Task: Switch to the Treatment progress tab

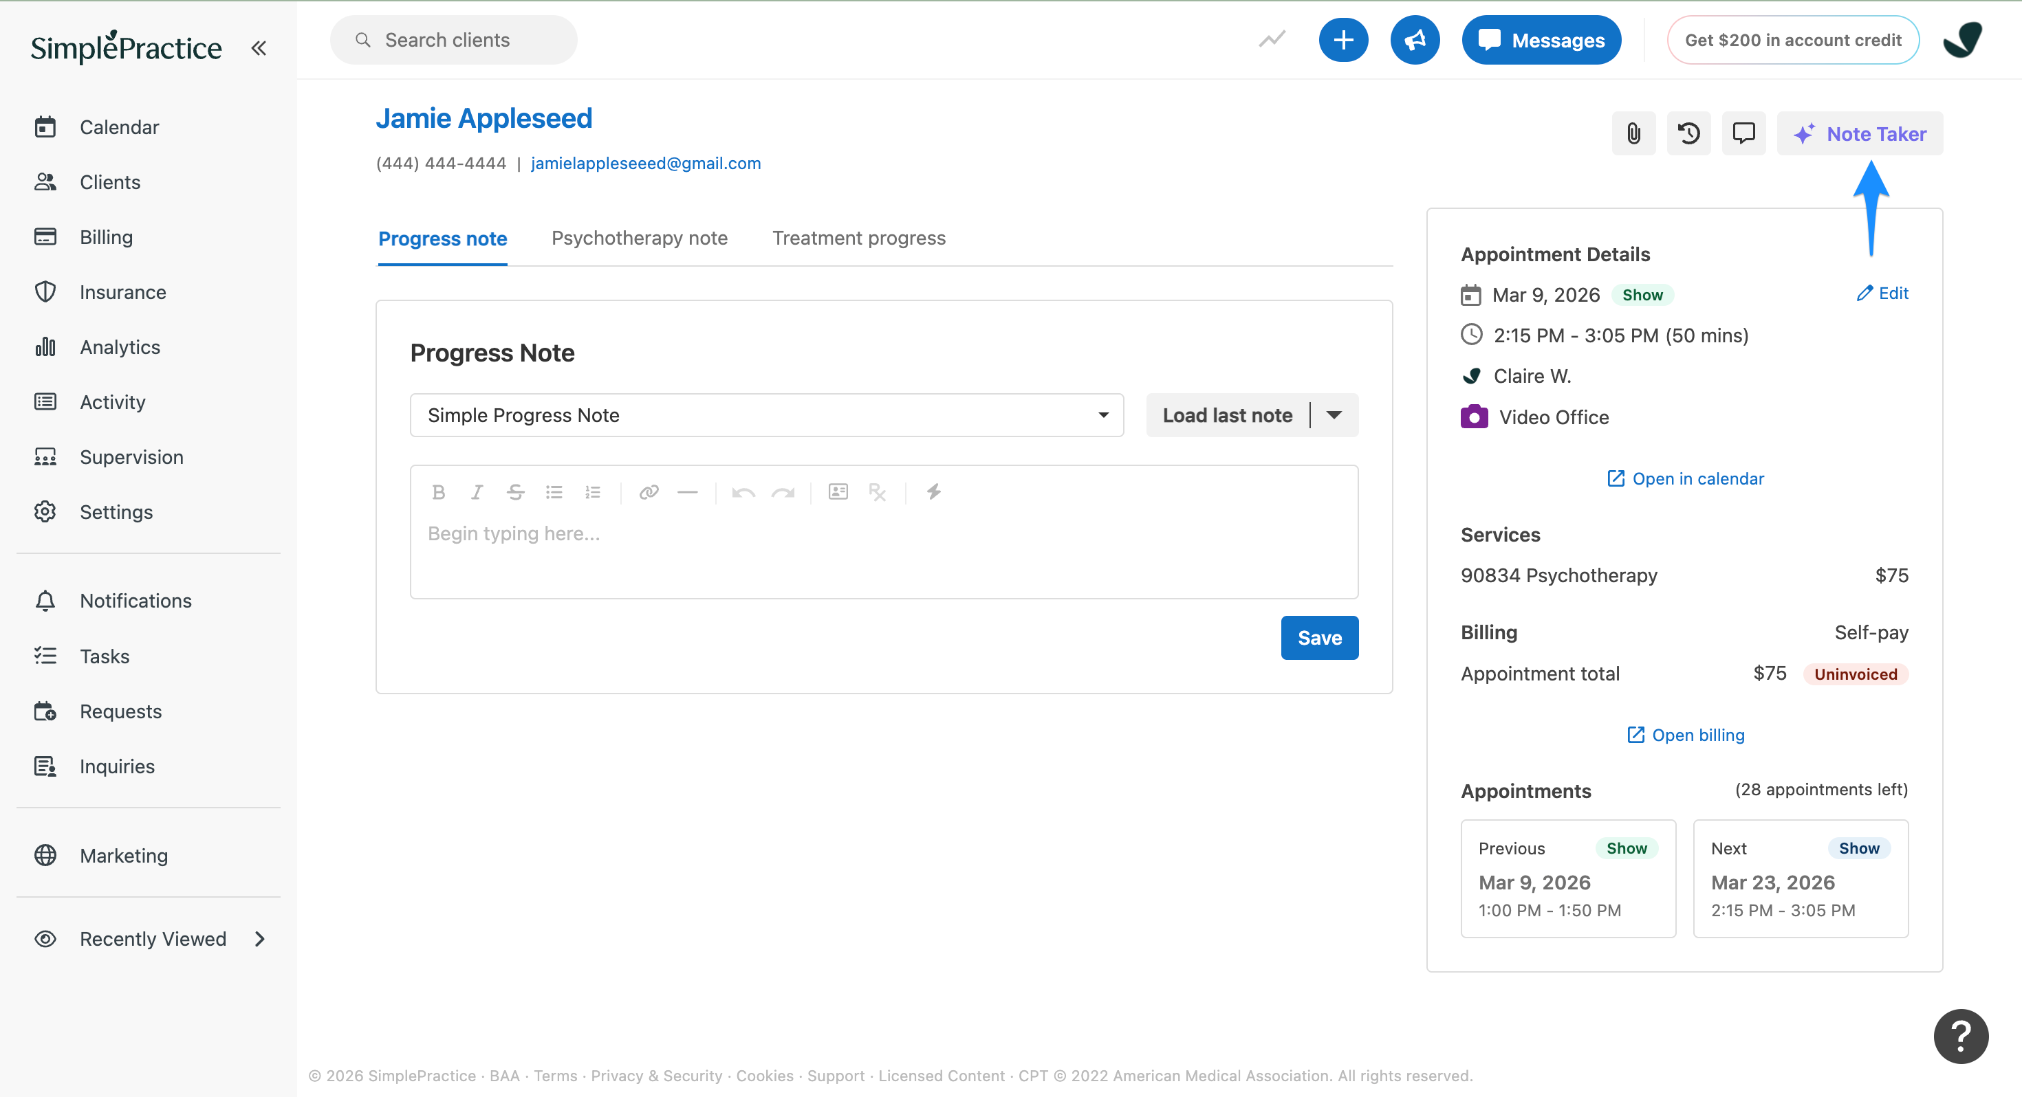Action: coord(860,238)
